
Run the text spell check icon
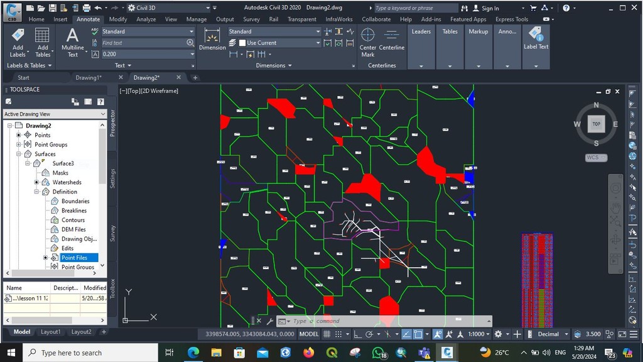95,31
